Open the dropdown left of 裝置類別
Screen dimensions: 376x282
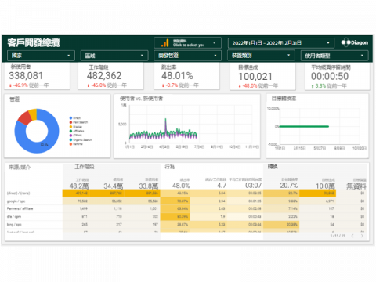187,56
